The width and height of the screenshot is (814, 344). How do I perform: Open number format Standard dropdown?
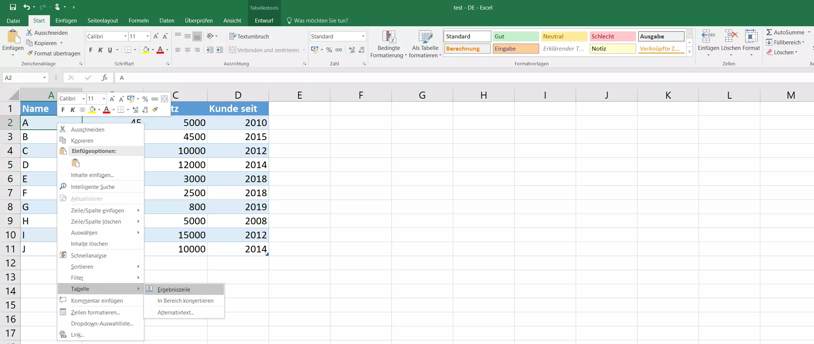point(363,36)
